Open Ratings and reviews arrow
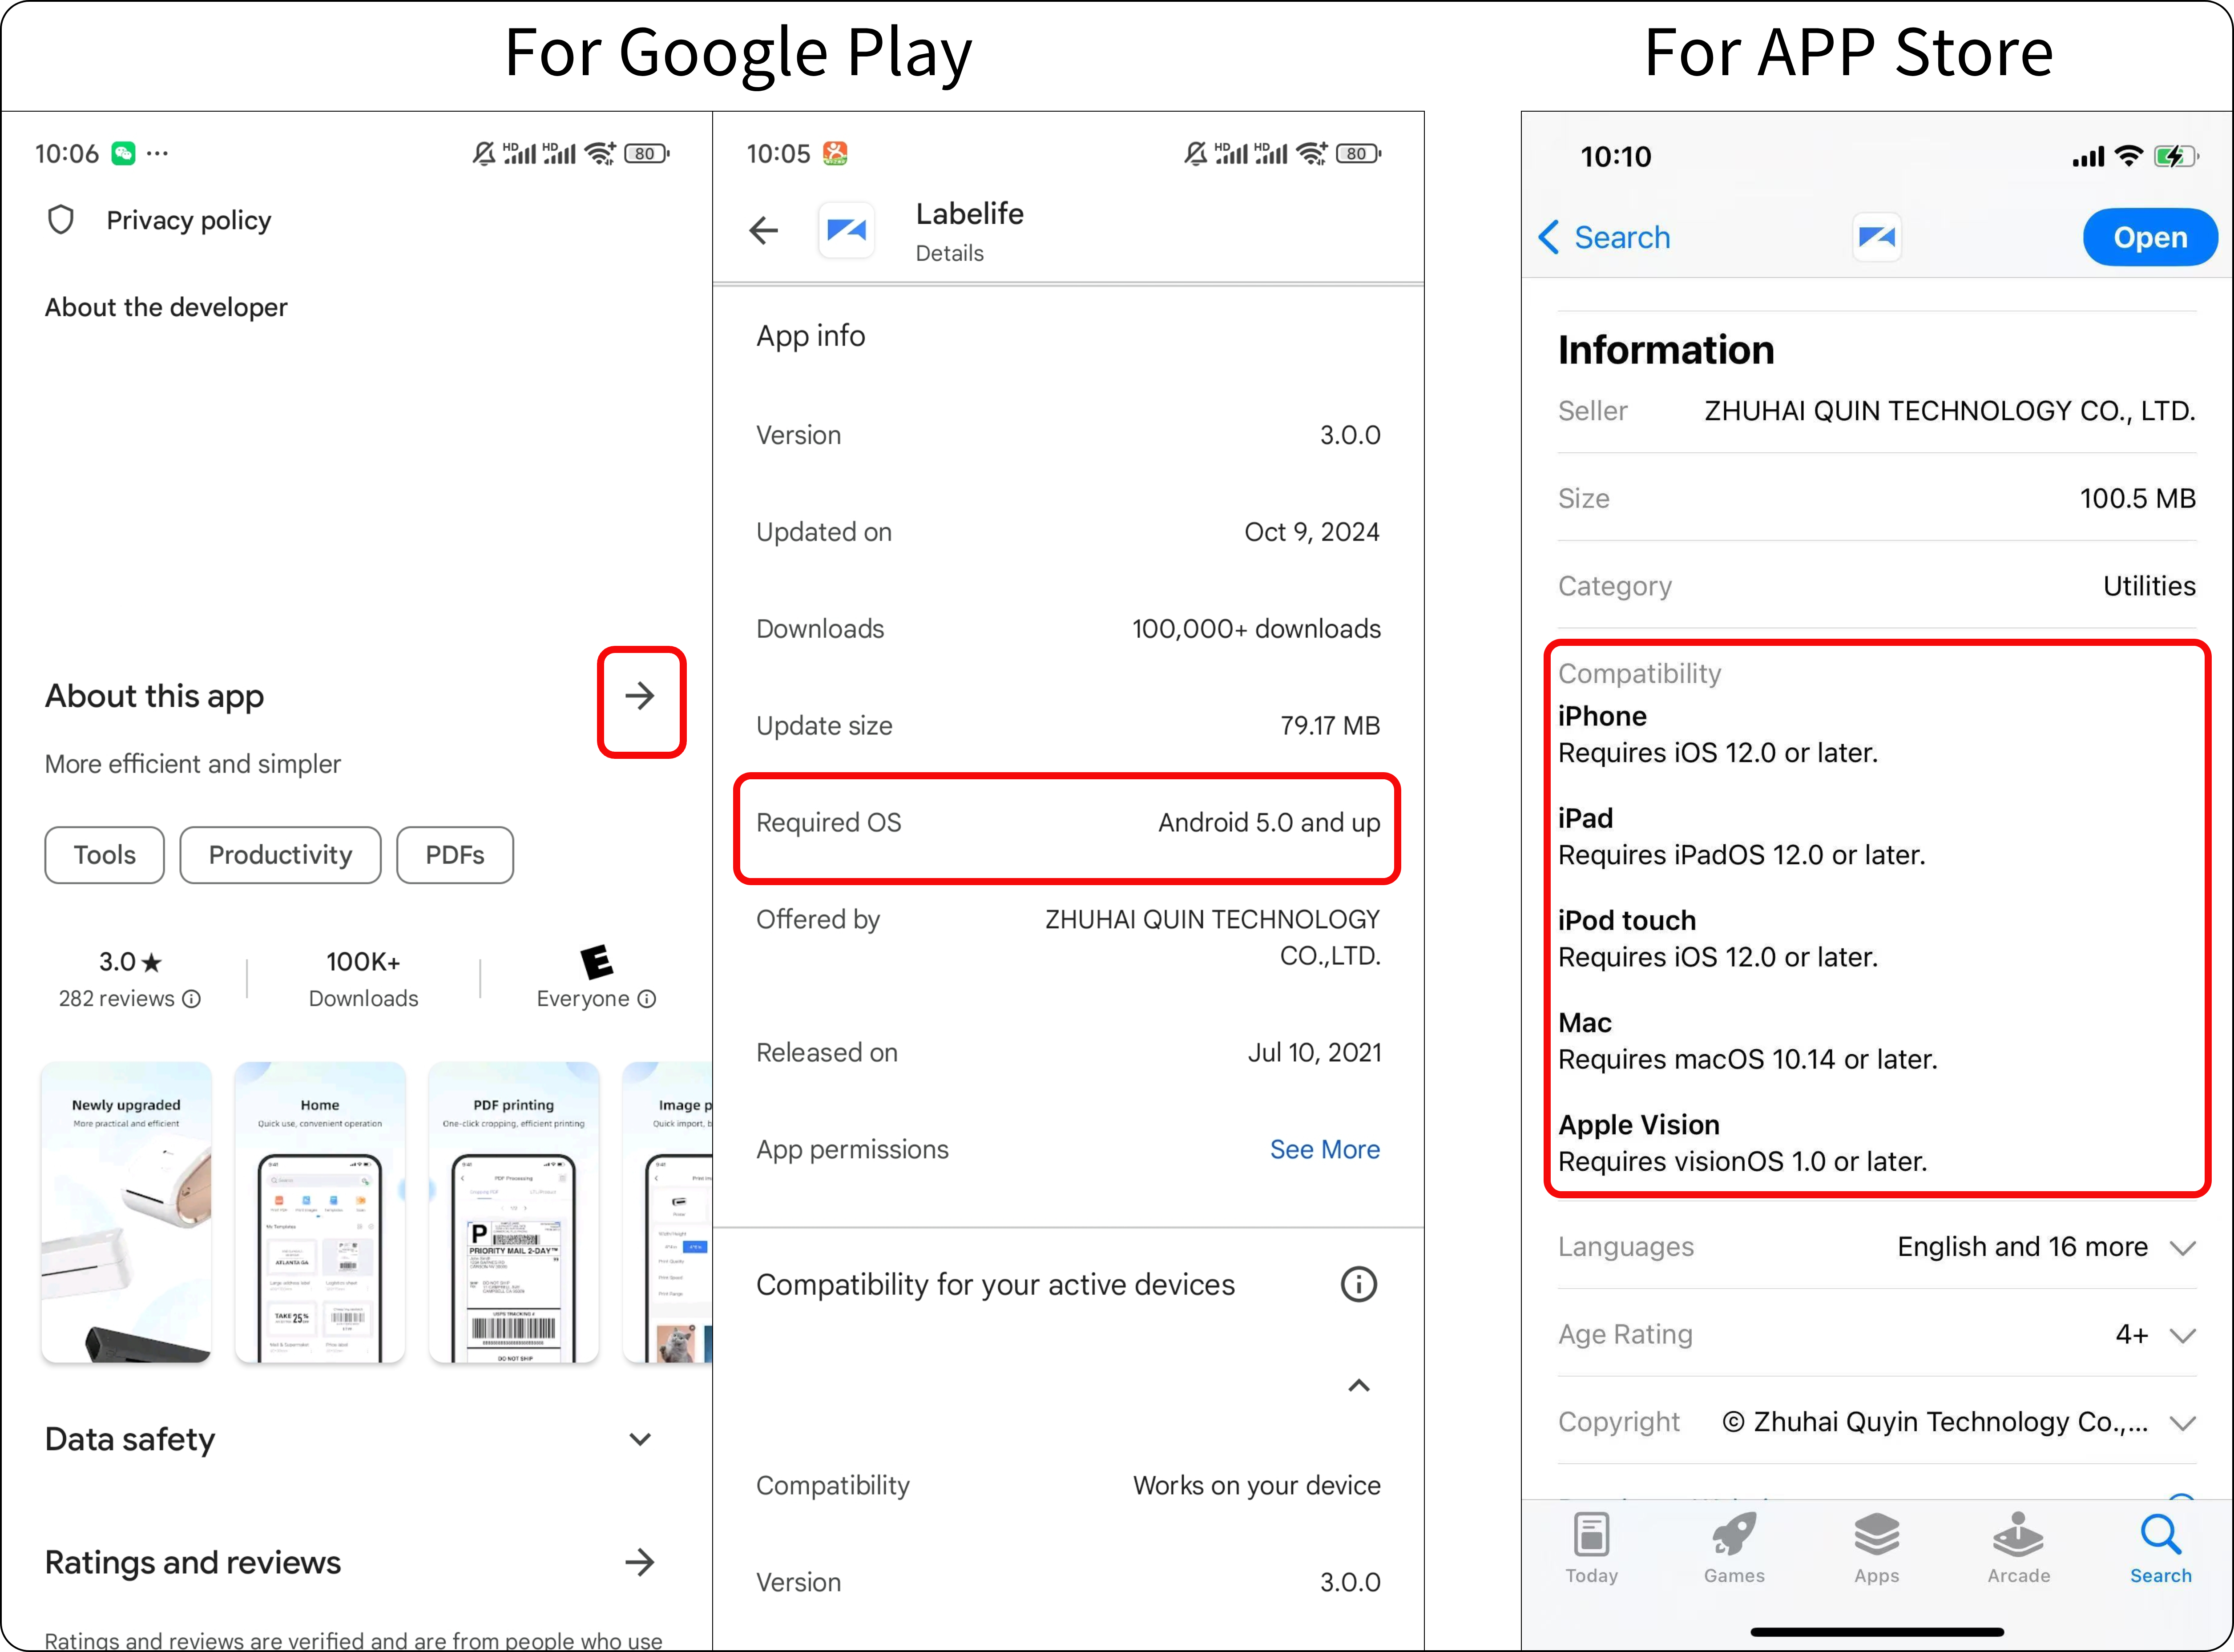 (x=640, y=1562)
